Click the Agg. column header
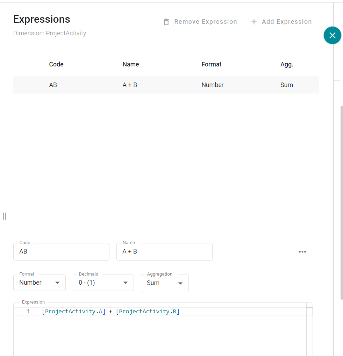 click(x=287, y=64)
